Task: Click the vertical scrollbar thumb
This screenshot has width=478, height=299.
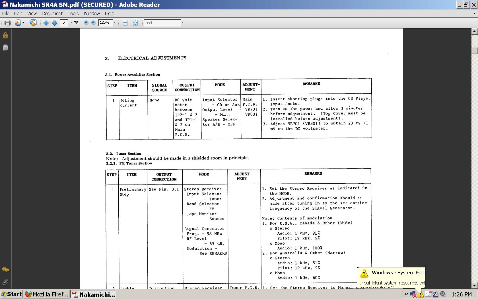Action: click(474, 50)
